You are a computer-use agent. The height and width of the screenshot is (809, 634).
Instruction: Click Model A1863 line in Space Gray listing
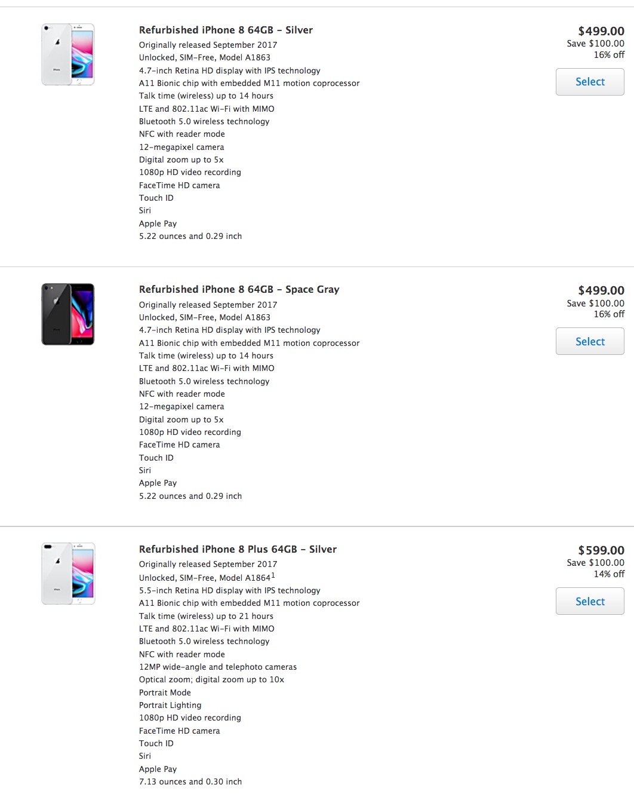point(205,317)
